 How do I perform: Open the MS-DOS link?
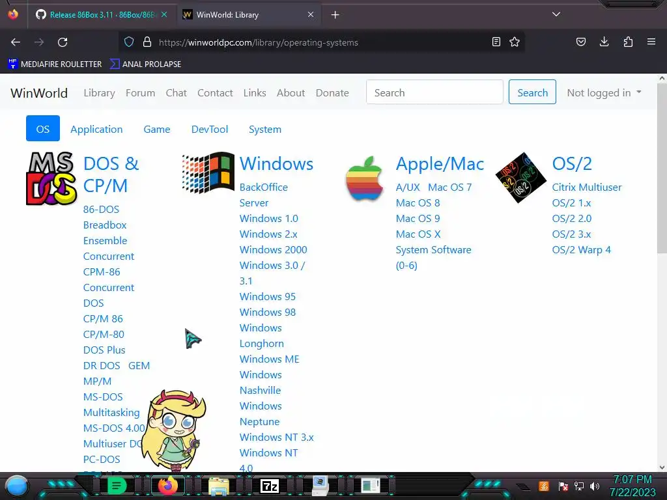click(103, 396)
